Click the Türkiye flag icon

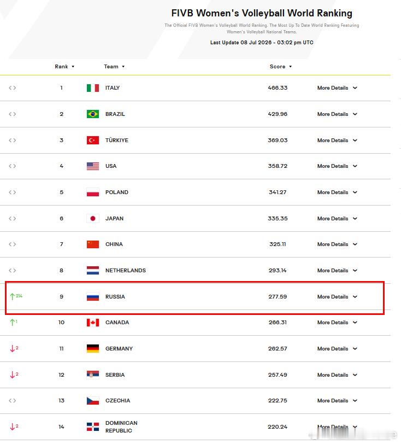[93, 140]
